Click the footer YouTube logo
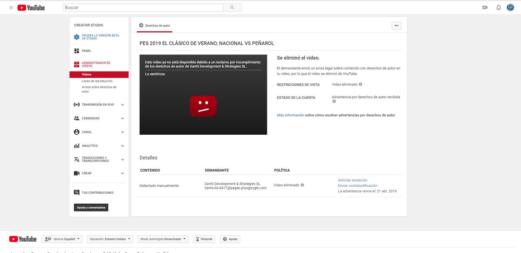 pyautogui.click(x=23, y=239)
